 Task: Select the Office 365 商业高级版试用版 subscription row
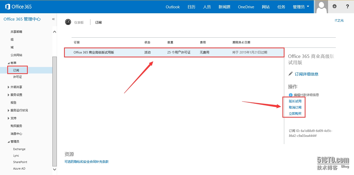[x=174, y=52]
